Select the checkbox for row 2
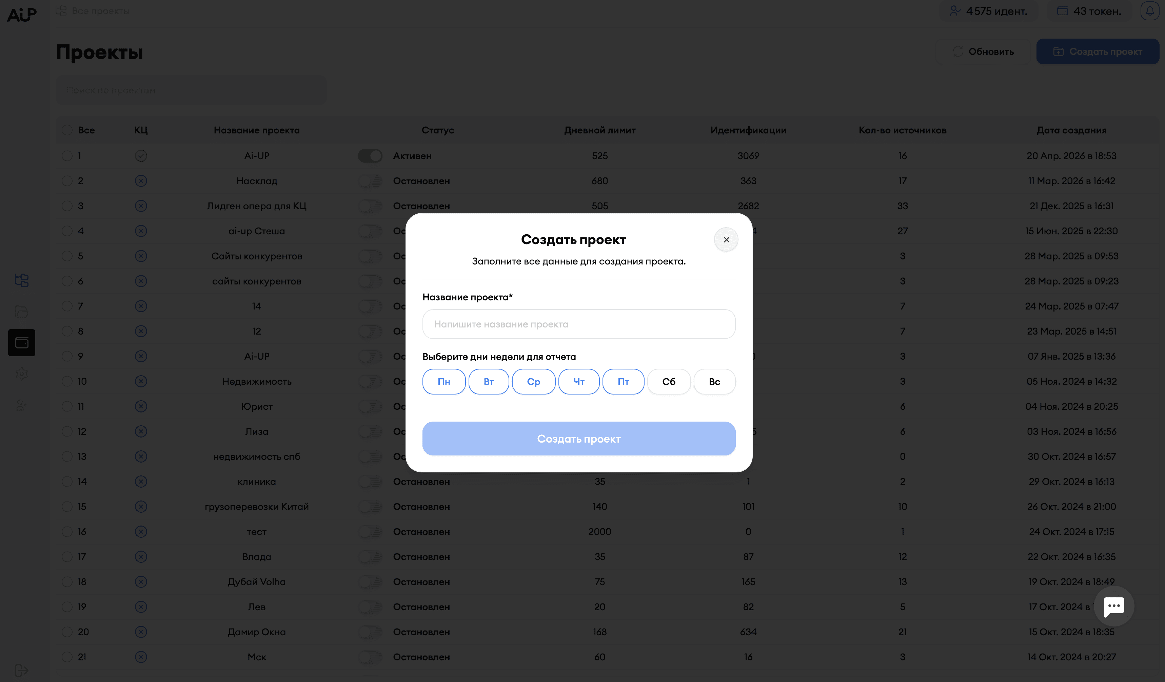Viewport: 1165px width, 682px height. tap(67, 180)
